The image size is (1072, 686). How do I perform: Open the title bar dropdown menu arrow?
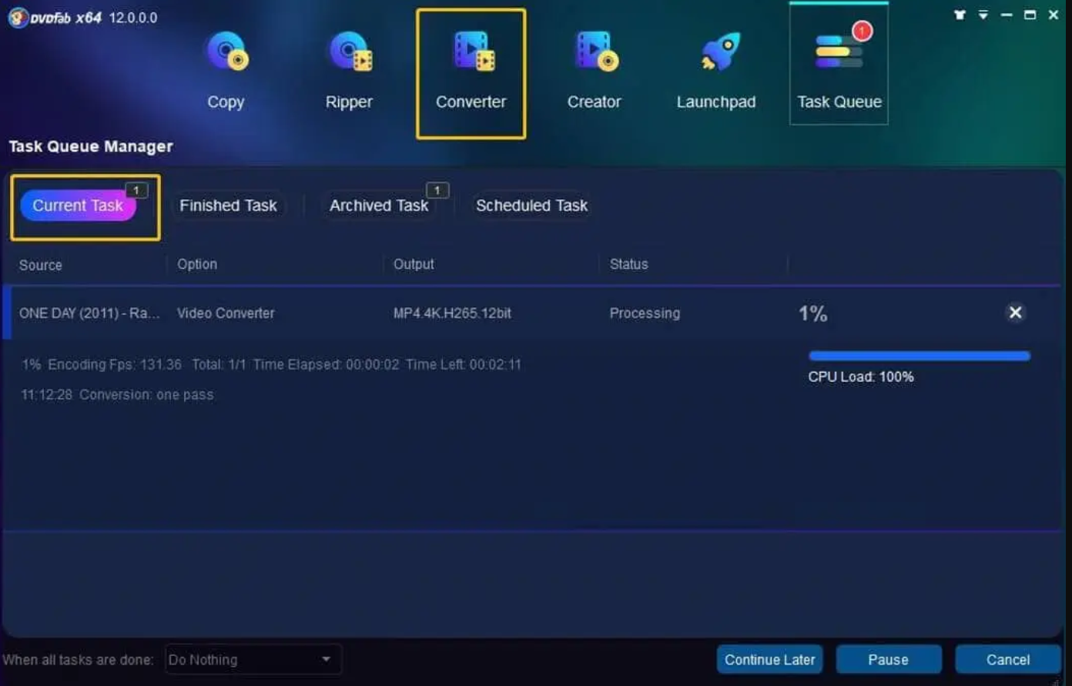(x=983, y=15)
